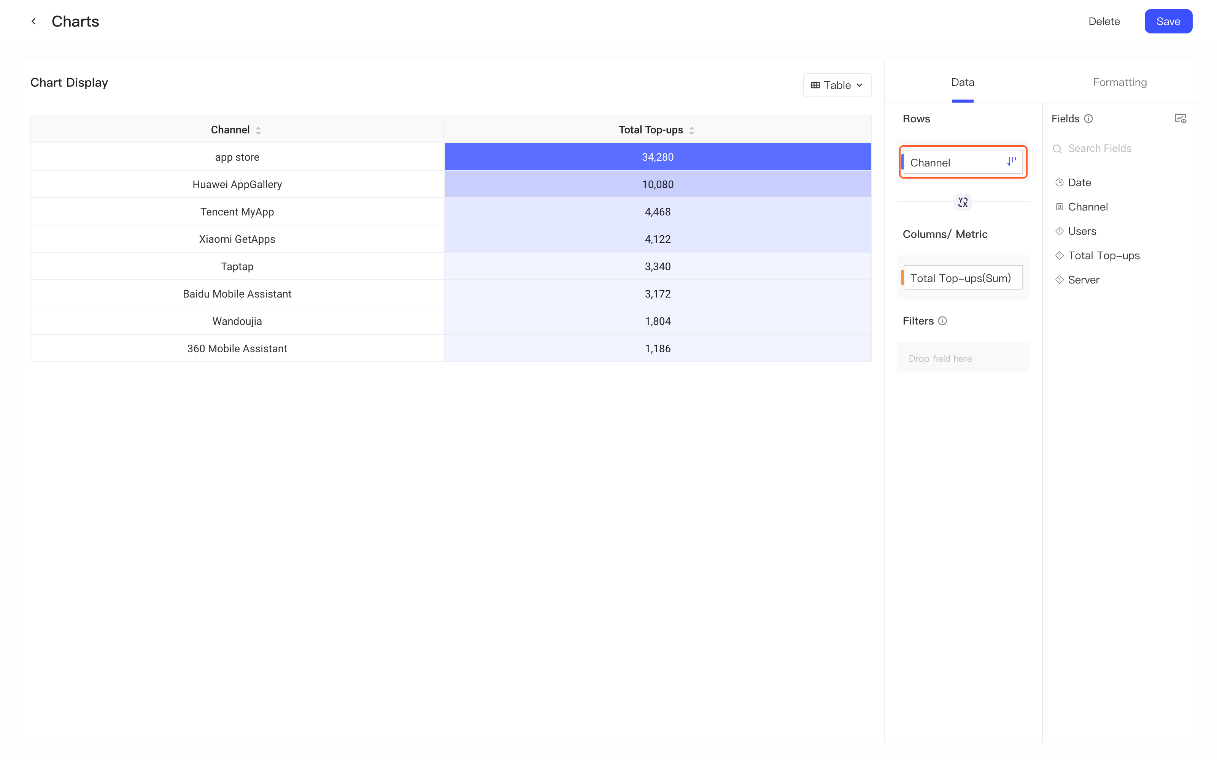Open the Table chart type dropdown
Image resolution: width=1217 pixels, height=760 pixels.
(x=837, y=85)
